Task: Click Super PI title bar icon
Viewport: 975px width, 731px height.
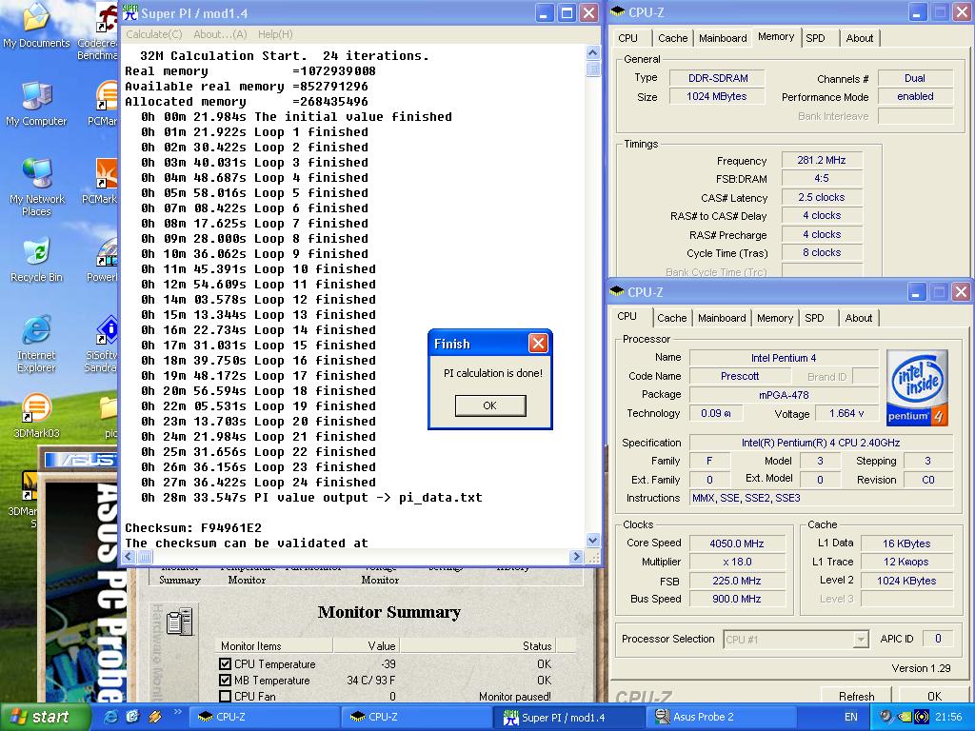Action: pos(130,13)
